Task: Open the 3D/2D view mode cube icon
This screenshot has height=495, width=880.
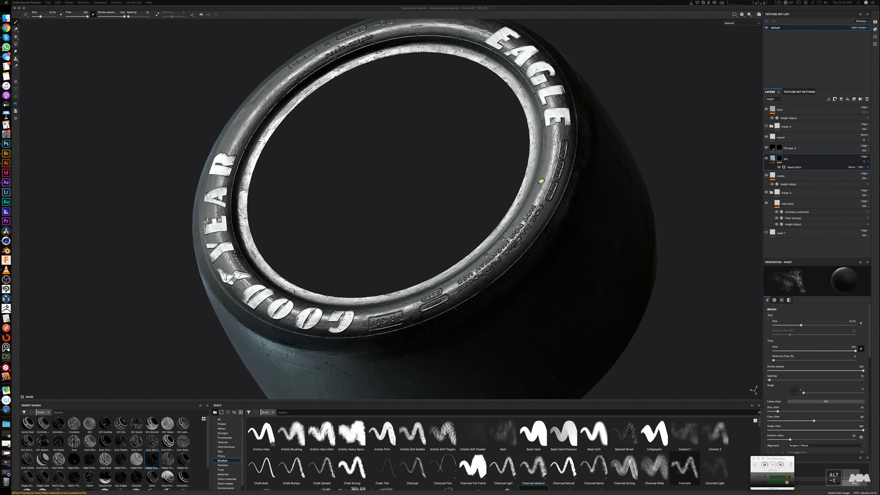Action: (742, 14)
